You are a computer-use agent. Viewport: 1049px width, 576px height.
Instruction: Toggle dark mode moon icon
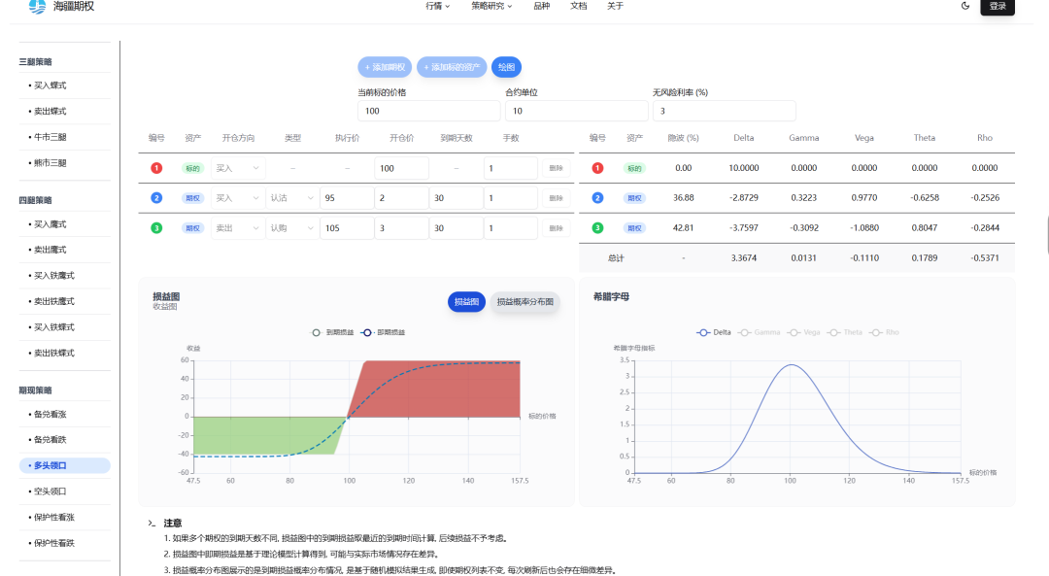(965, 6)
